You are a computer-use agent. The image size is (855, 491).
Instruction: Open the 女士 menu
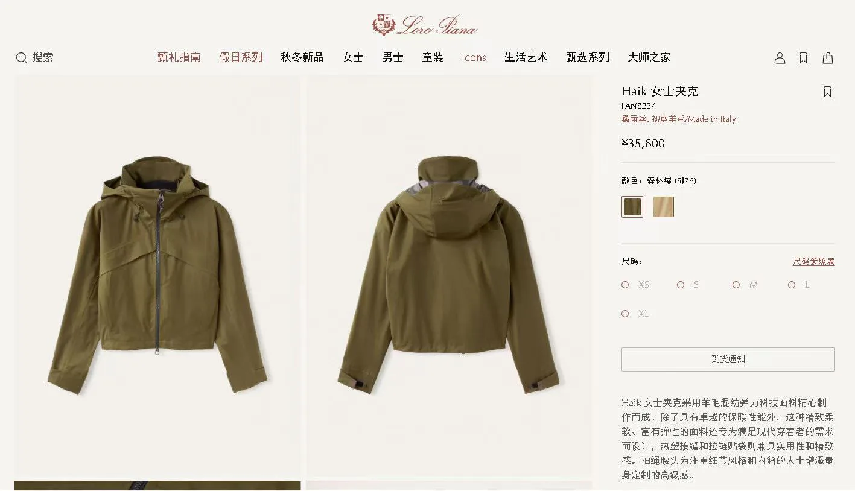(353, 57)
